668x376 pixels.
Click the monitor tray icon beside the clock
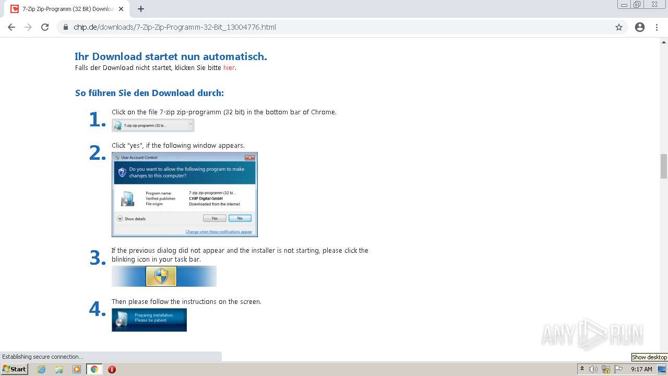[661, 369]
